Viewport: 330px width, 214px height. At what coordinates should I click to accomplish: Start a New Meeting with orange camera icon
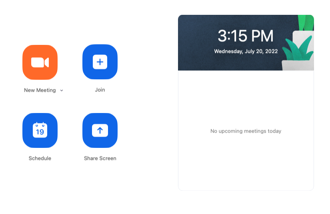pyautogui.click(x=40, y=62)
